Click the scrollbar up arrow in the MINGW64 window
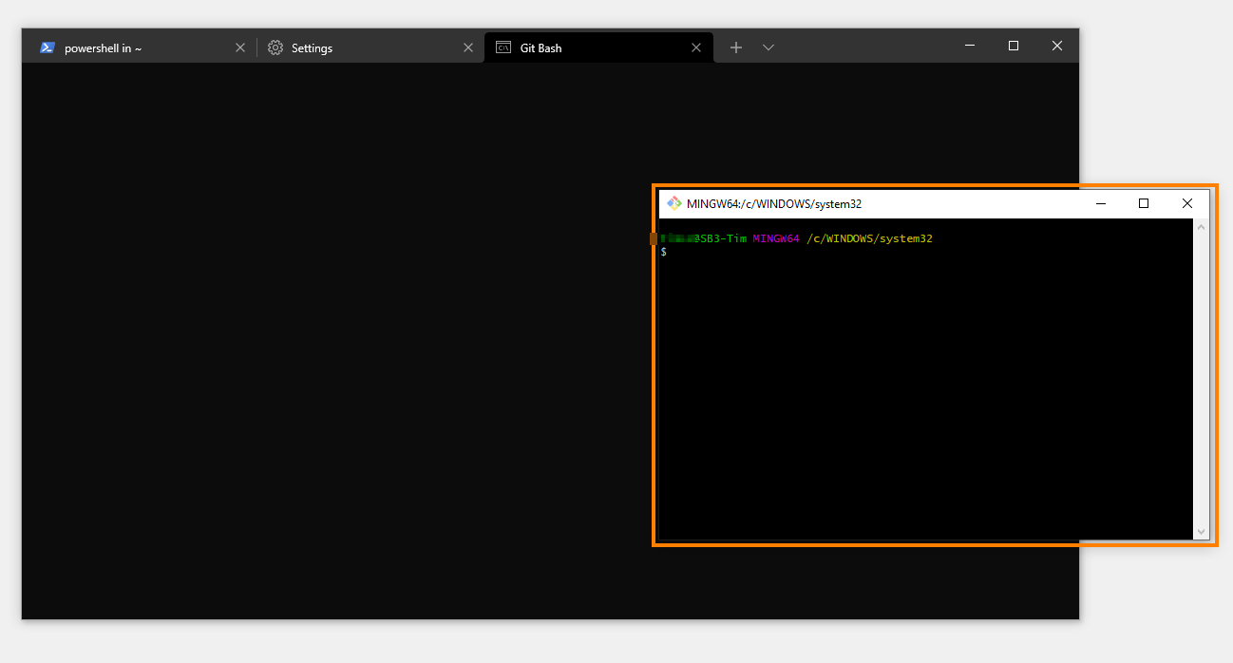 pyautogui.click(x=1200, y=225)
